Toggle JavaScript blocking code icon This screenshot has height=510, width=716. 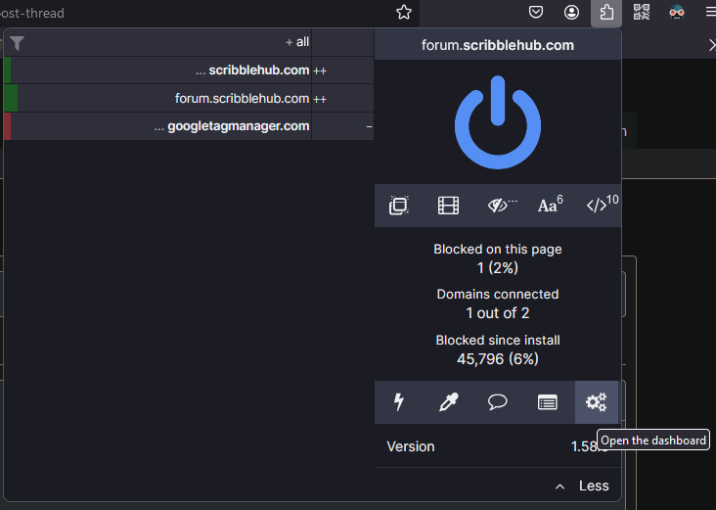(599, 206)
